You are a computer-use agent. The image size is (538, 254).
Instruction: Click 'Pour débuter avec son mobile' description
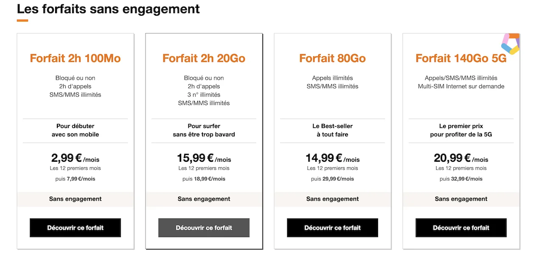[x=75, y=130]
